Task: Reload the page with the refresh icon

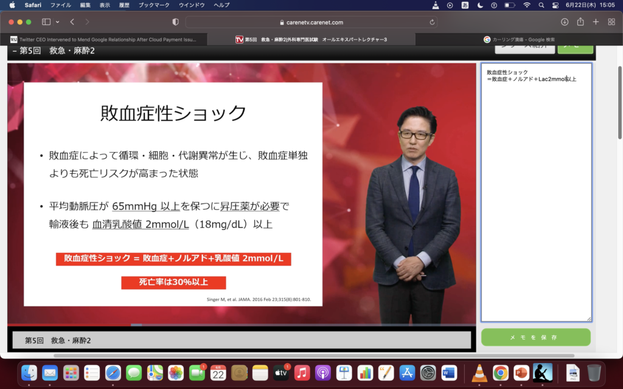Action: [432, 22]
